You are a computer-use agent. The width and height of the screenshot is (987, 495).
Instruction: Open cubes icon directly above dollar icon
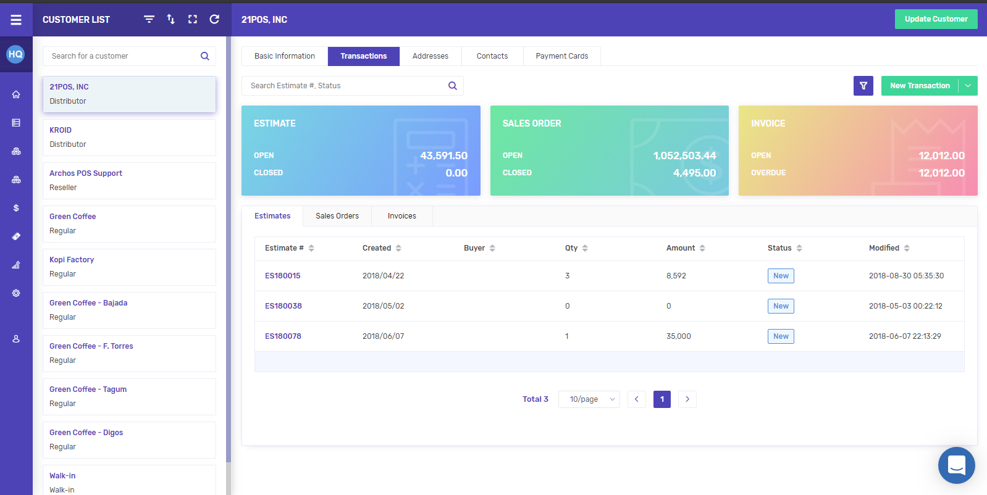click(16, 180)
